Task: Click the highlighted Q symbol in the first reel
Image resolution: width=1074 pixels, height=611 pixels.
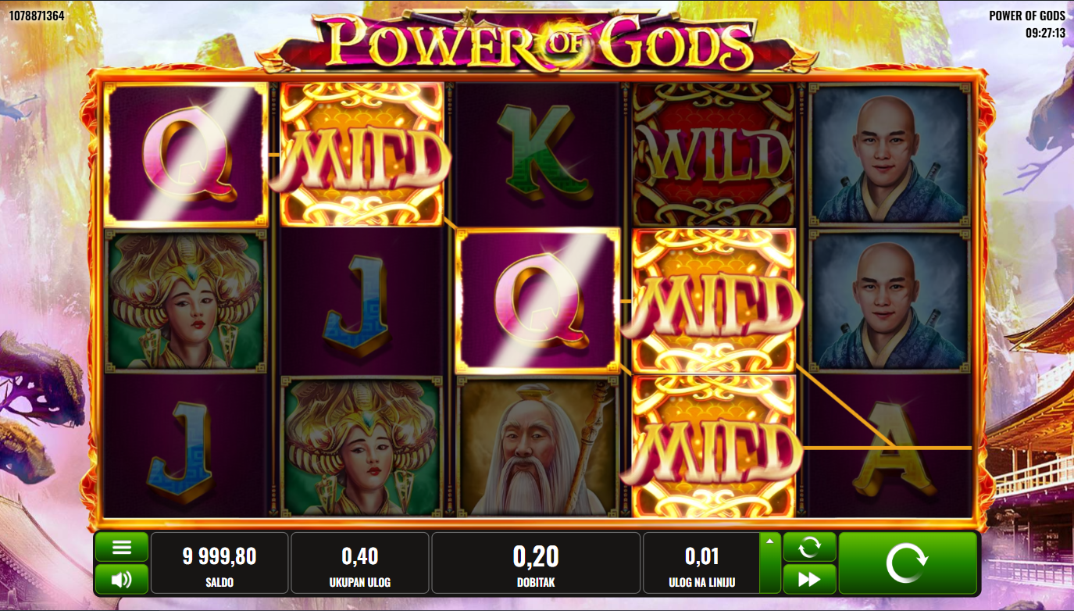Action: (185, 155)
